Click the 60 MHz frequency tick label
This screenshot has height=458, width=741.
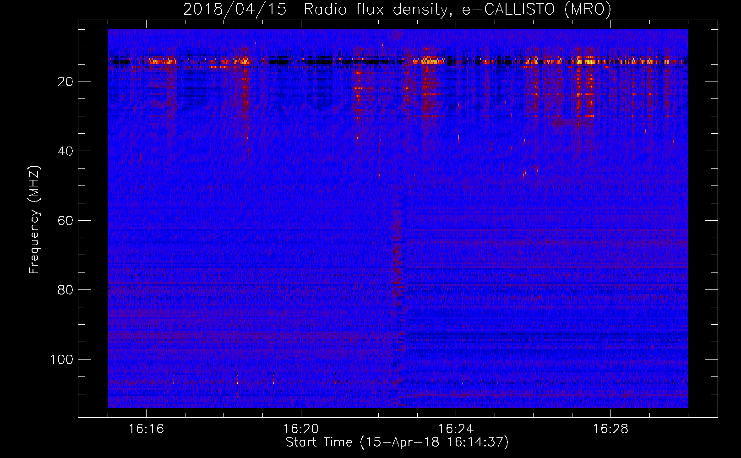click(x=65, y=221)
